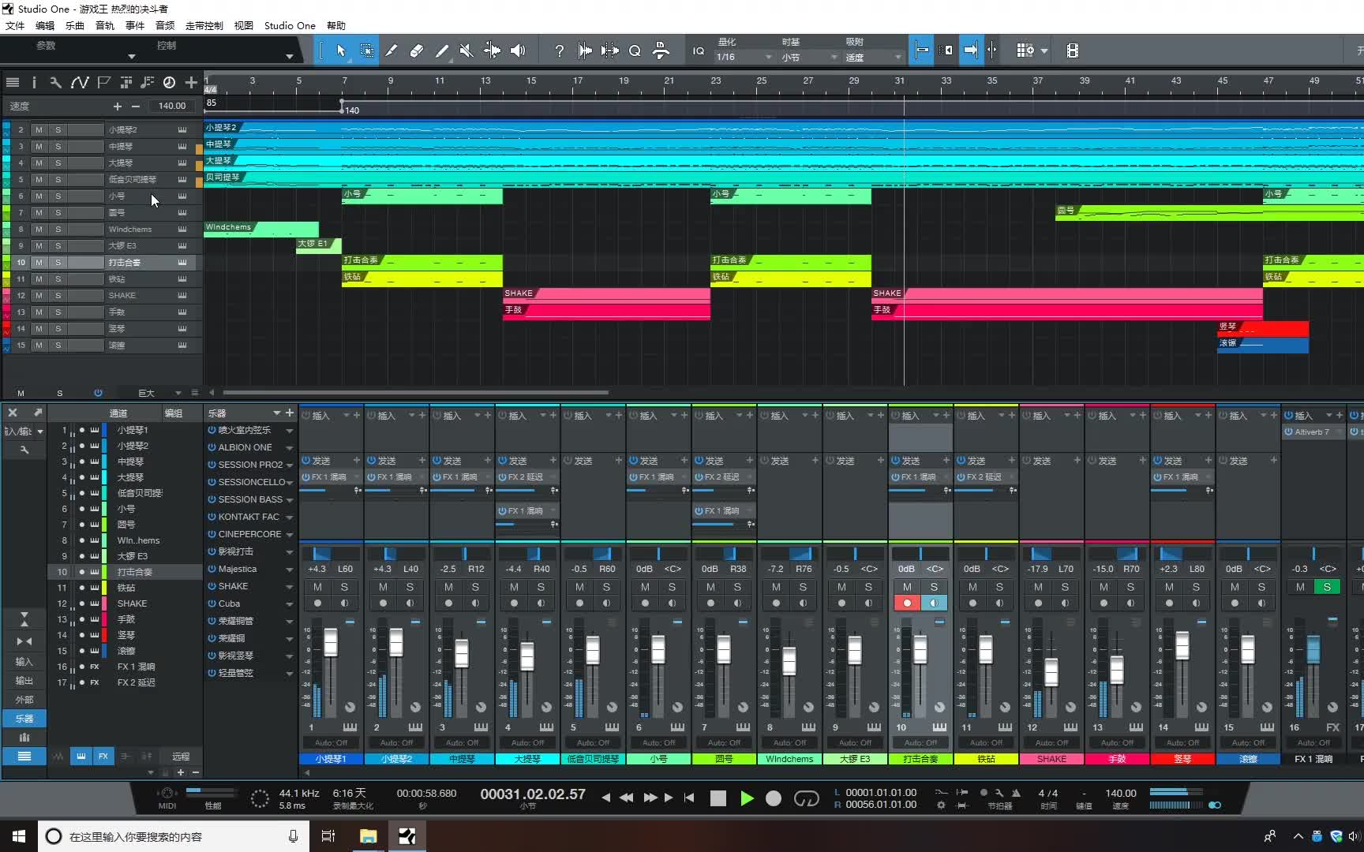
Task: Adjust the volume fader of channel 12 SHAKE
Action: pyautogui.click(x=1051, y=671)
